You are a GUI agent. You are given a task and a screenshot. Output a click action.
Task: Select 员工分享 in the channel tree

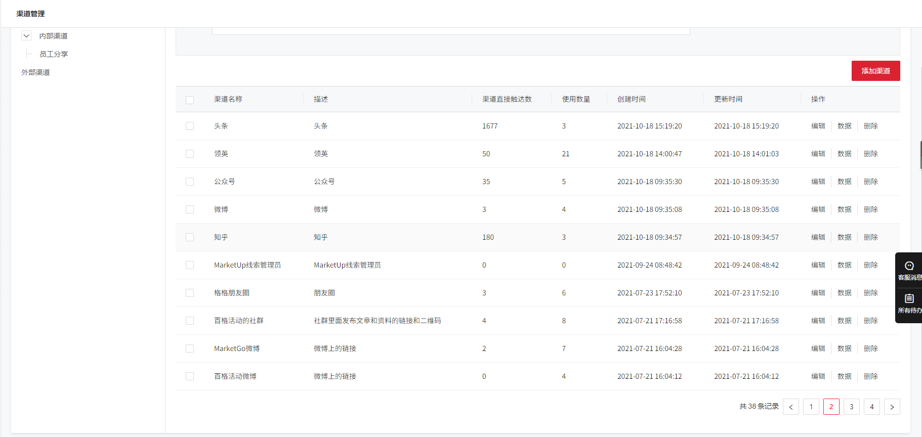pos(54,54)
